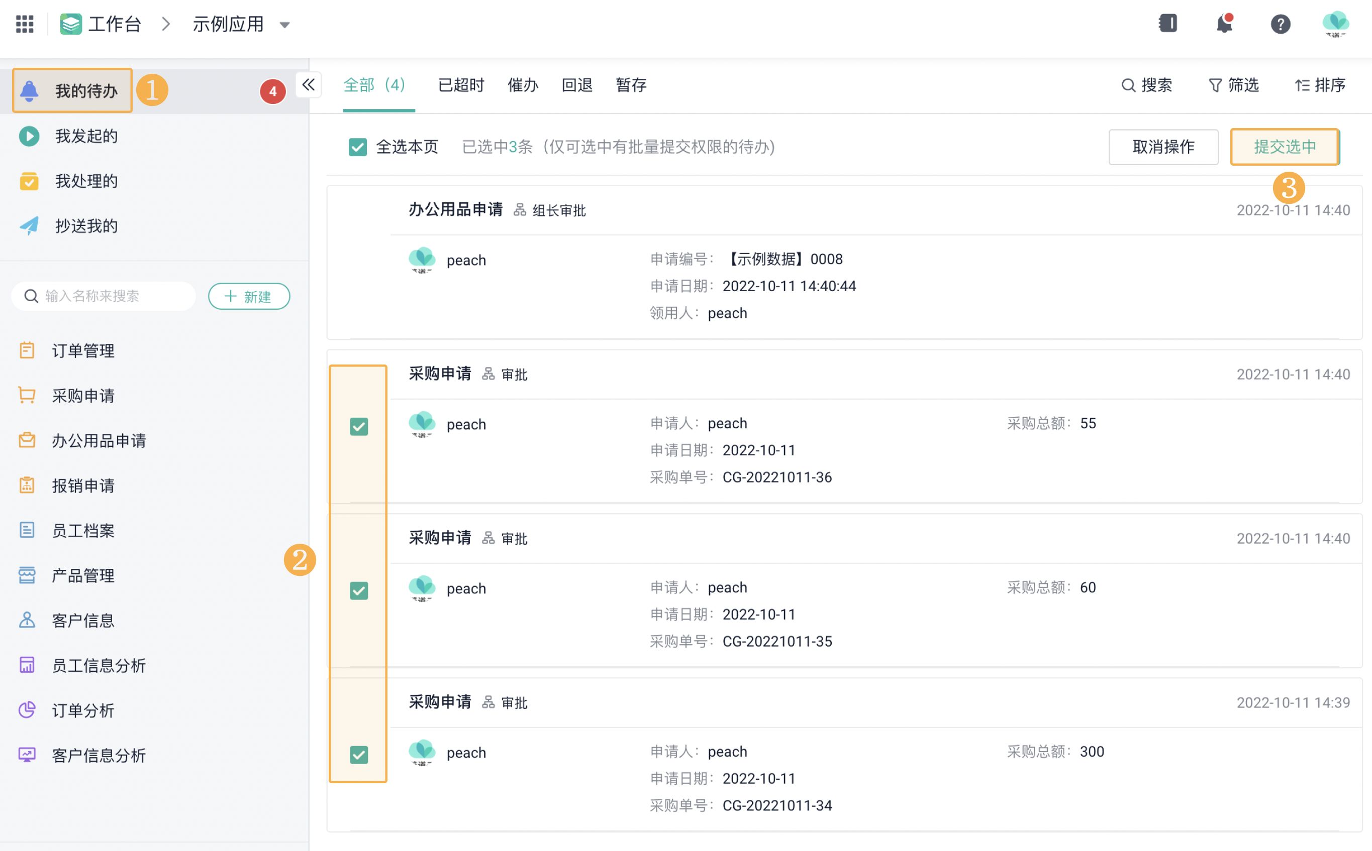Expand the sample app dropdown arrow
The image size is (1372, 851).
point(285,25)
